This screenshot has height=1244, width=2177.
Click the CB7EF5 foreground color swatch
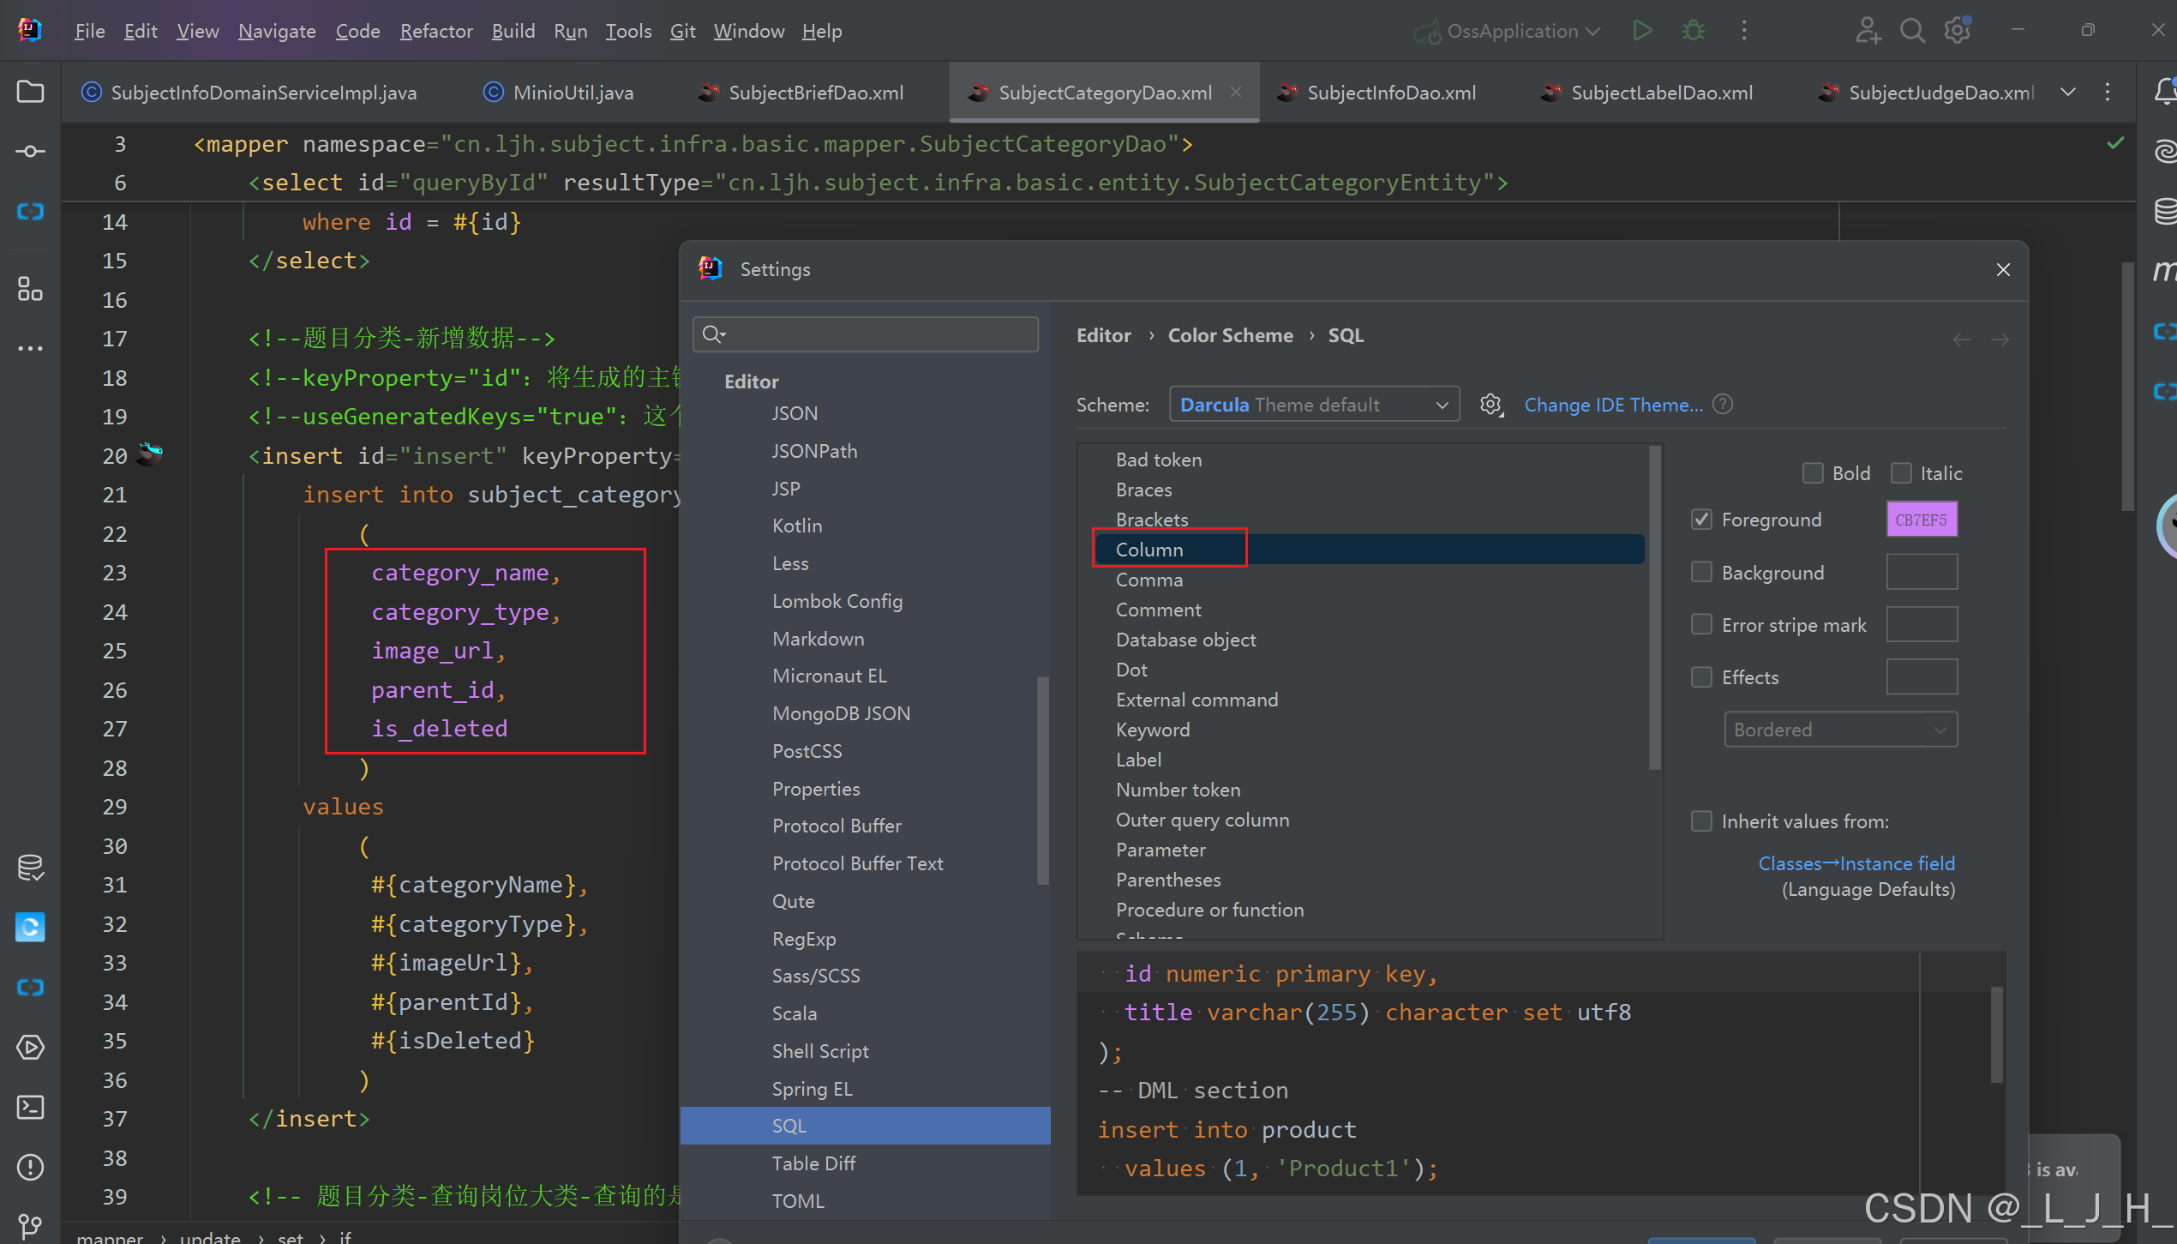click(x=1921, y=520)
